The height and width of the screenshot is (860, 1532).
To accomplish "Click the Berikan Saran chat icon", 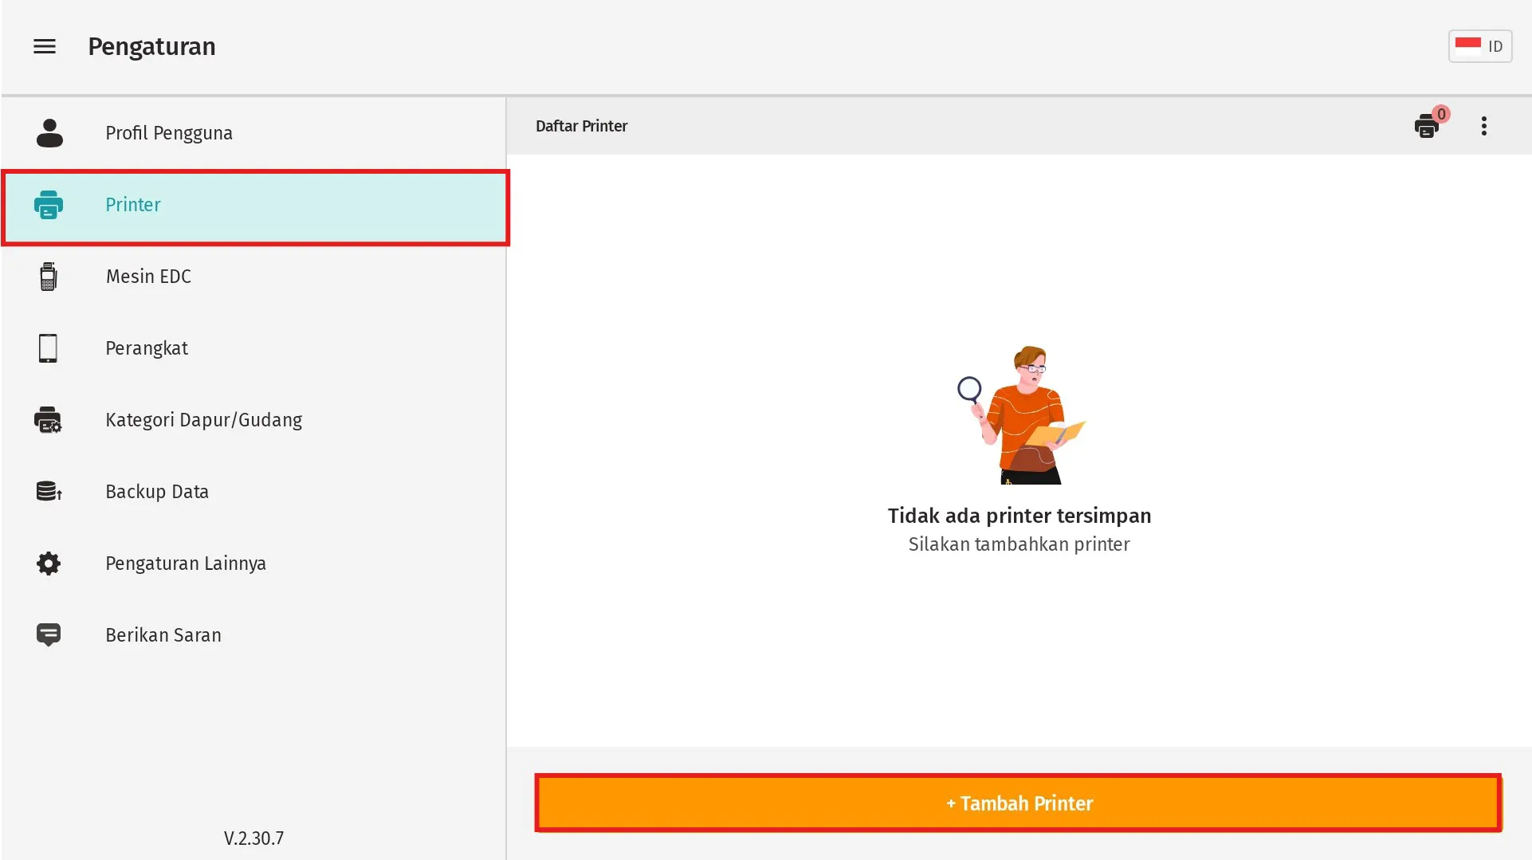I will pyautogui.click(x=49, y=635).
